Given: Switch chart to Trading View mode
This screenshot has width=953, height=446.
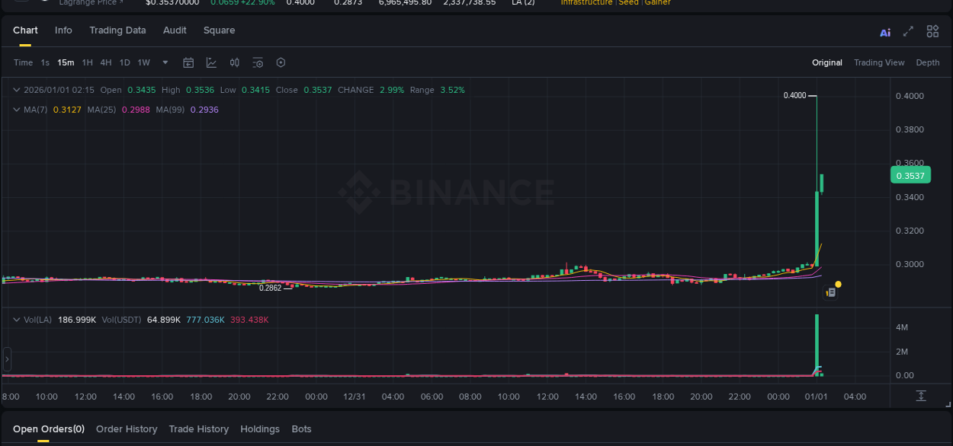Looking at the screenshot, I should tap(879, 62).
